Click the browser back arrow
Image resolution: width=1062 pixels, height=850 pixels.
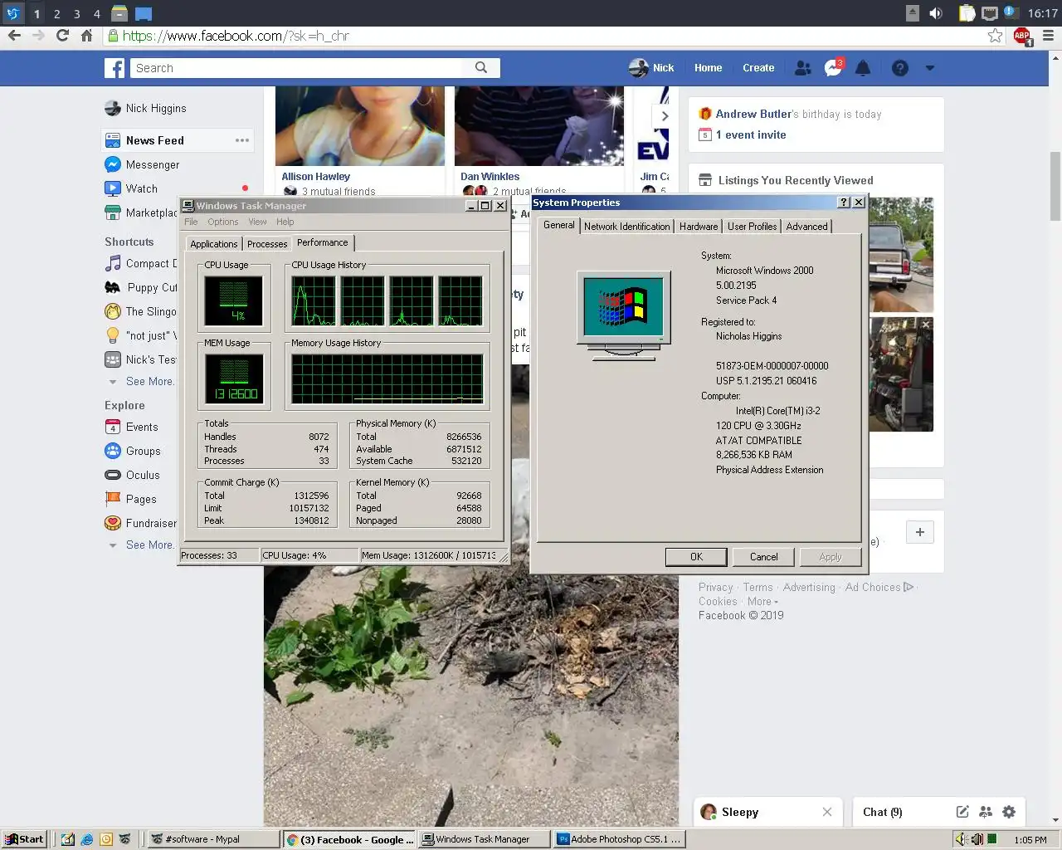pos(14,36)
